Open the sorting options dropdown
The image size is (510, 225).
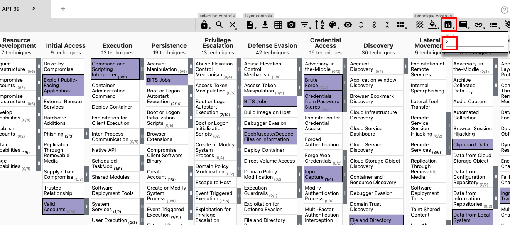[318, 24]
